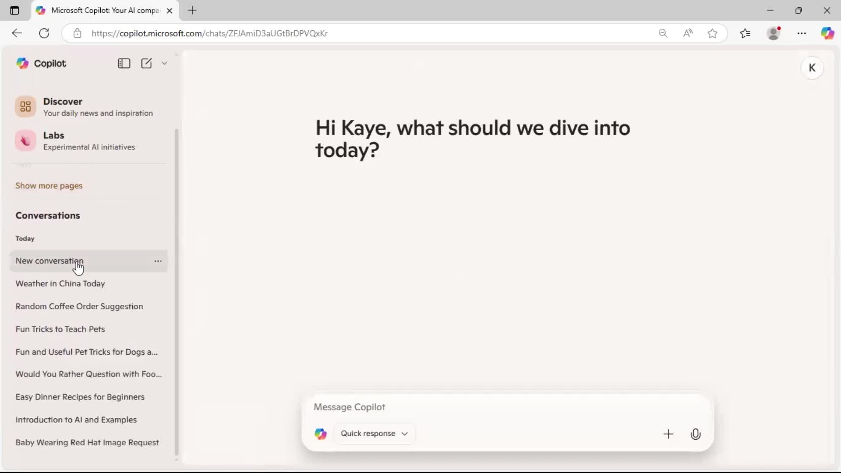Click Show more pages link
Image resolution: width=841 pixels, height=473 pixels.
tap(49, 186)
